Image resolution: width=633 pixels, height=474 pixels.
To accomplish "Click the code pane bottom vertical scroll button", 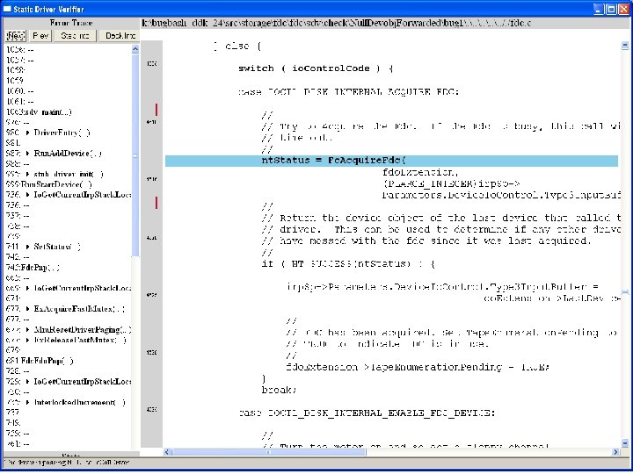I will click(625, 443).
